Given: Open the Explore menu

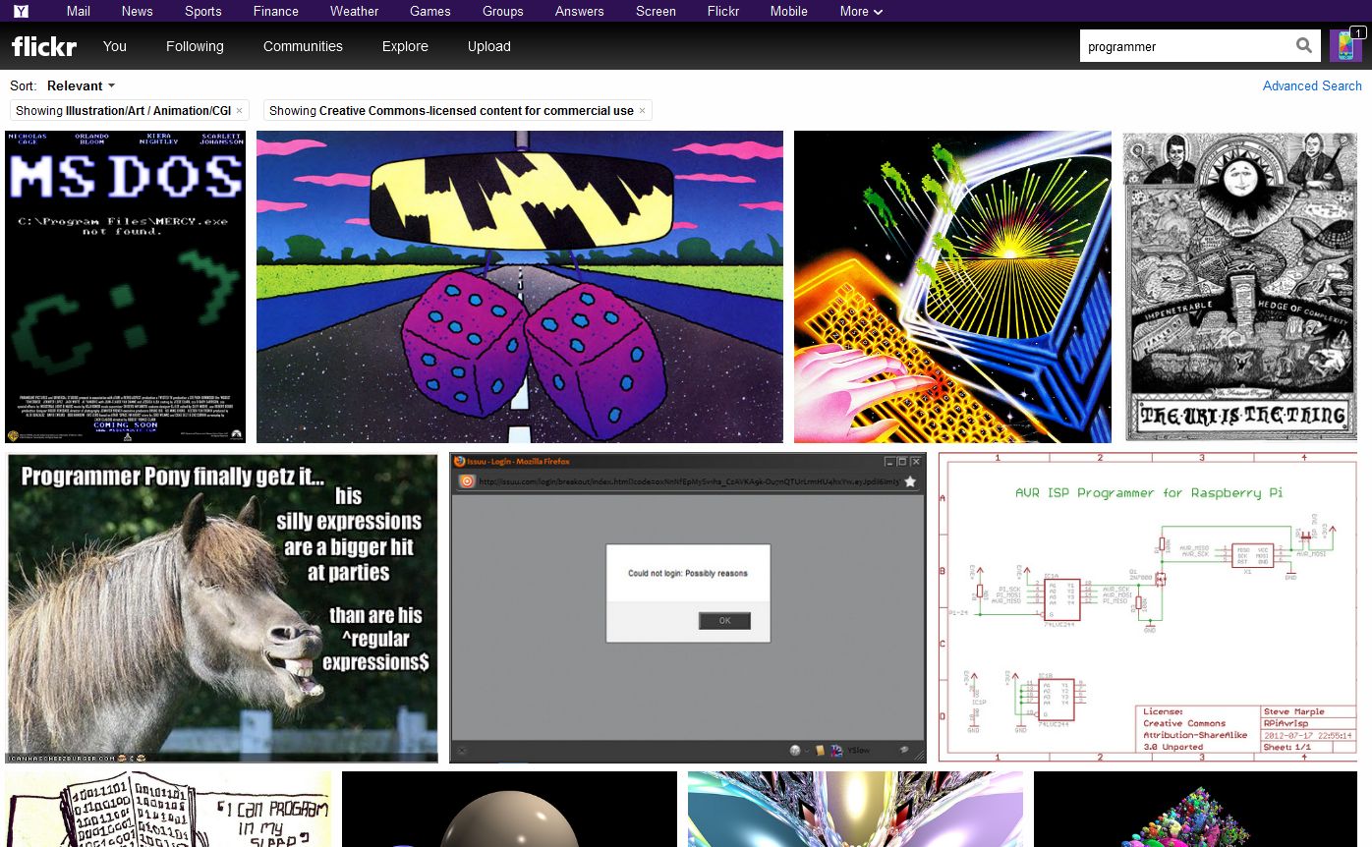Looking at the screenshot, I should click(x=405, y=46).
